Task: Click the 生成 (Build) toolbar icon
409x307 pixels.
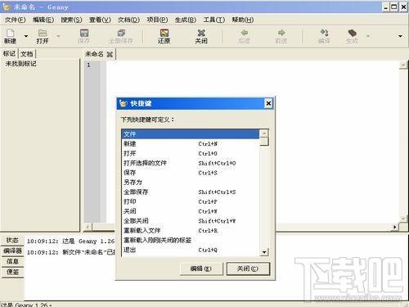Action: [x=352, y=36]
